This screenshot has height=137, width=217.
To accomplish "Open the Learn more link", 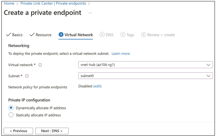I will 121,54.
